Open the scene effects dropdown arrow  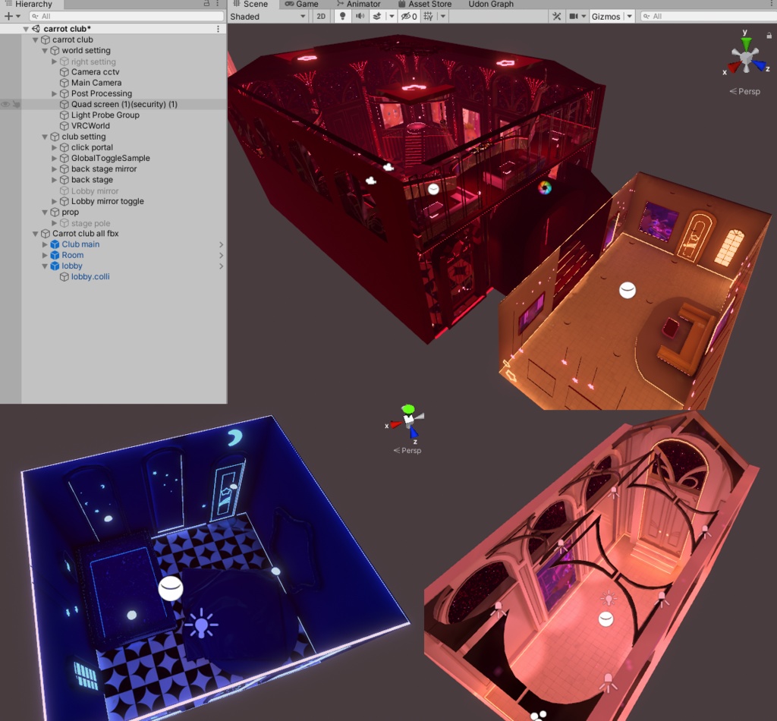[x=392, y=17]
